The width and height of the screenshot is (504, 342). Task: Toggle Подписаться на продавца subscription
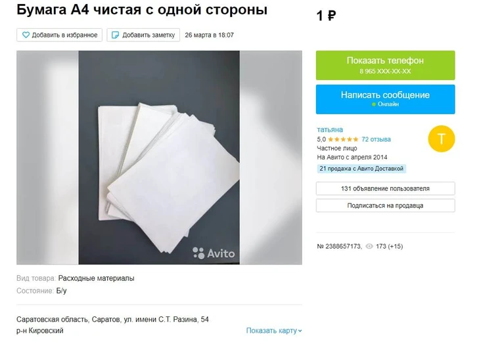tap(386, 205)
